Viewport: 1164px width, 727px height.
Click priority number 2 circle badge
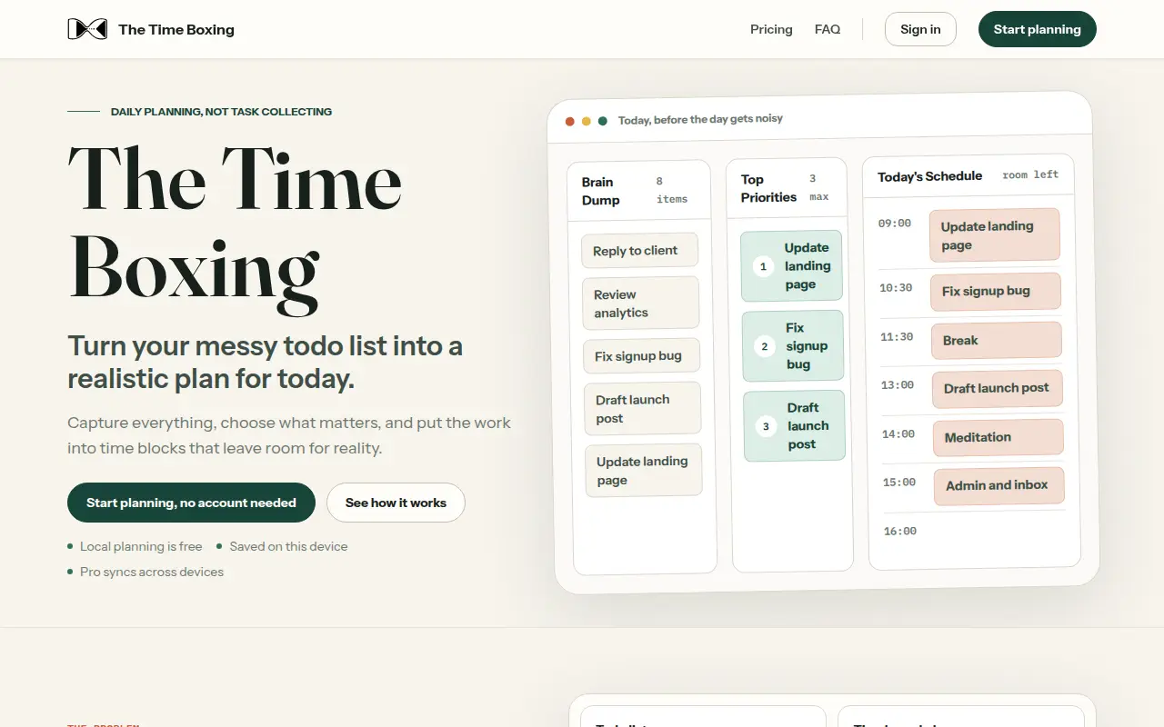(765, 346)
